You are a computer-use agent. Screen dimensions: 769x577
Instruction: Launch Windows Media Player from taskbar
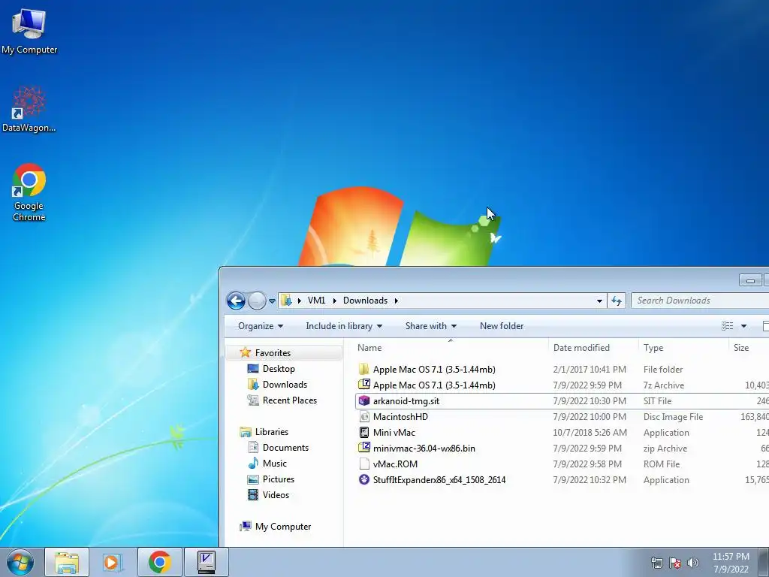tap(113, 562)
